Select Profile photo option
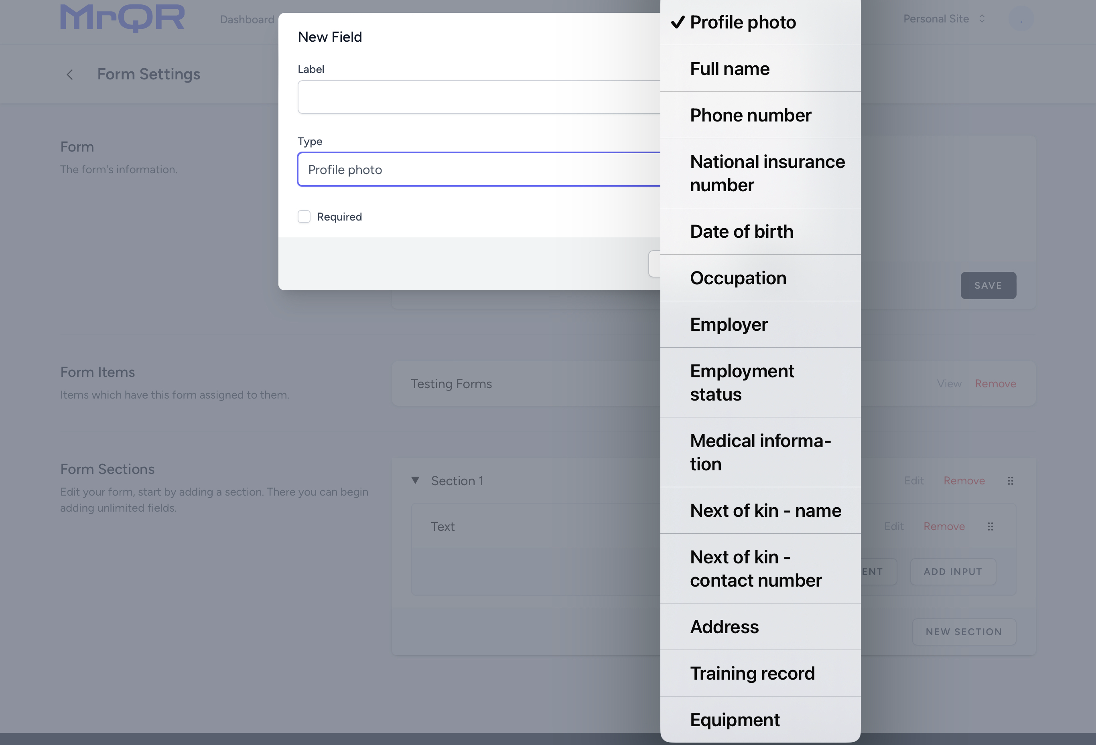 point(760,22)
